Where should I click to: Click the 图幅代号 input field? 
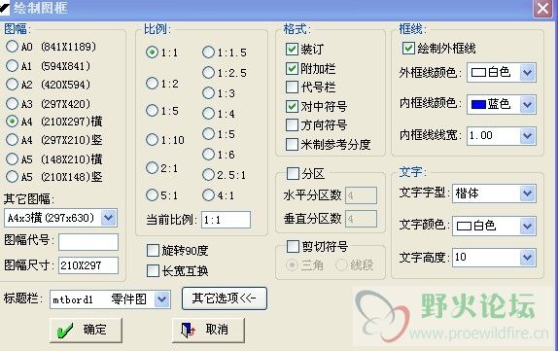coord(88,242)
